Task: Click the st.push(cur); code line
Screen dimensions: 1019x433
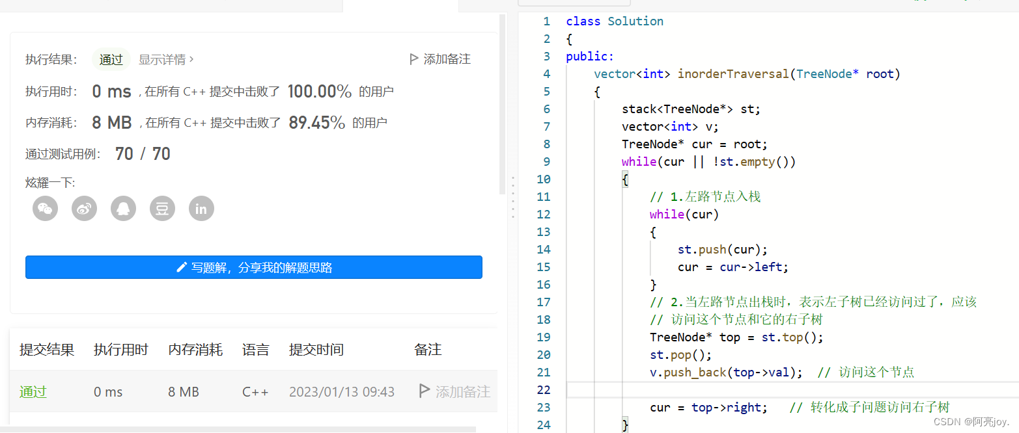Action: click(x=723, y=250)
